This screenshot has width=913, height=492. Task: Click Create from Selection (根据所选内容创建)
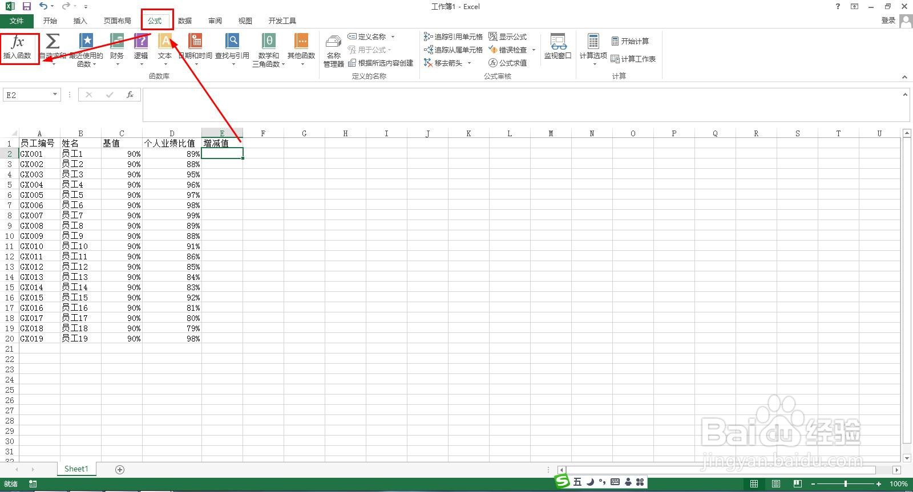pyautogui.click(x=381, y=63)
